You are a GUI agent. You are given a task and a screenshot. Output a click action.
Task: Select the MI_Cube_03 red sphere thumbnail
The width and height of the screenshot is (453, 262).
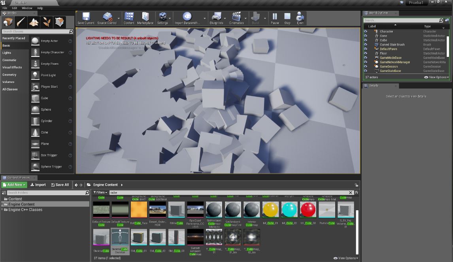(x=308, y=209)
